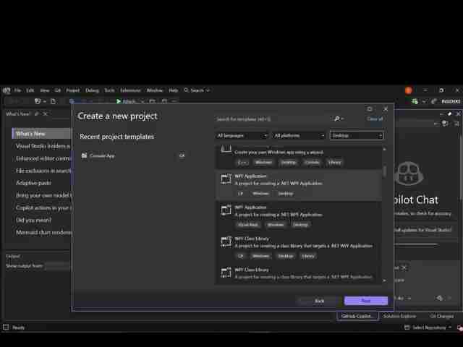The width and height of the screenshot is (463, 347).
Task: Click the Back button
Action: click(x=319, y=301)
